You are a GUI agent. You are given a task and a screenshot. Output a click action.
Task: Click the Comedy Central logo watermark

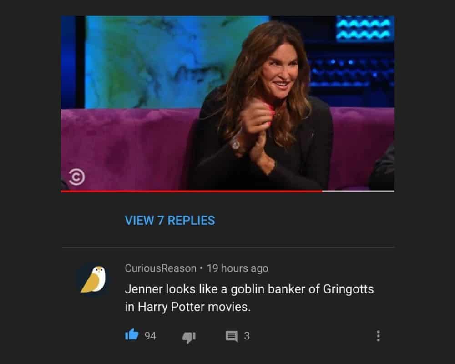tap(77, 177)
